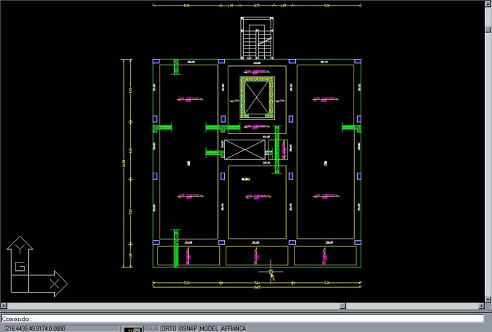Click the vertical scrollbar up arrow

(488, 4)
